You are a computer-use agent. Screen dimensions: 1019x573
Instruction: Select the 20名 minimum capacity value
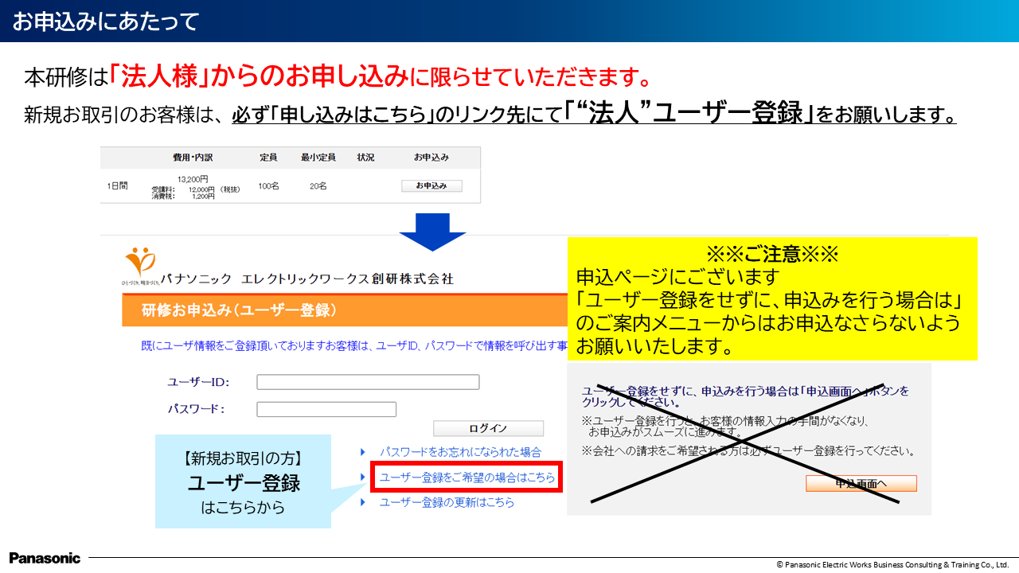(x=318, y=186)
